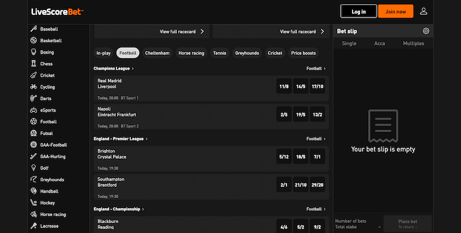Click the Boxing glove icon
461x233 pixels.
pos(34,52)
